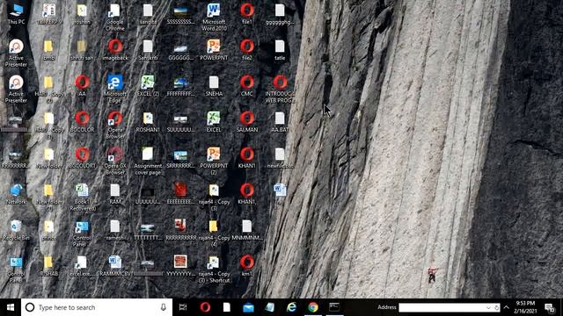Open Opera from the taskbar

[x=205, y=307]
